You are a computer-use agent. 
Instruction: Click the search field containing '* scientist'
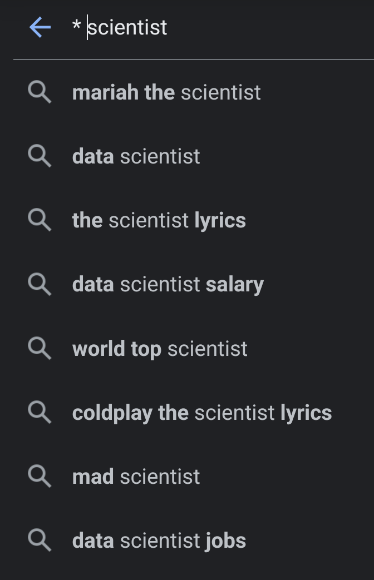coord(223,27)
